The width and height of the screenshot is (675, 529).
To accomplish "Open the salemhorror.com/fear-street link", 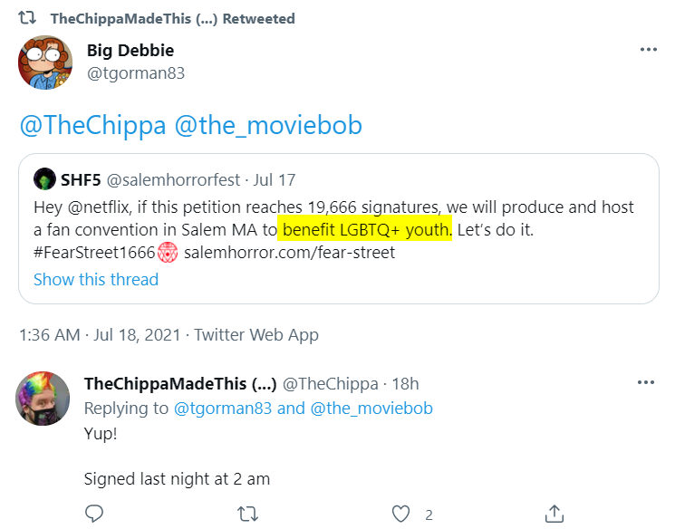I will [x=289, y=253].
